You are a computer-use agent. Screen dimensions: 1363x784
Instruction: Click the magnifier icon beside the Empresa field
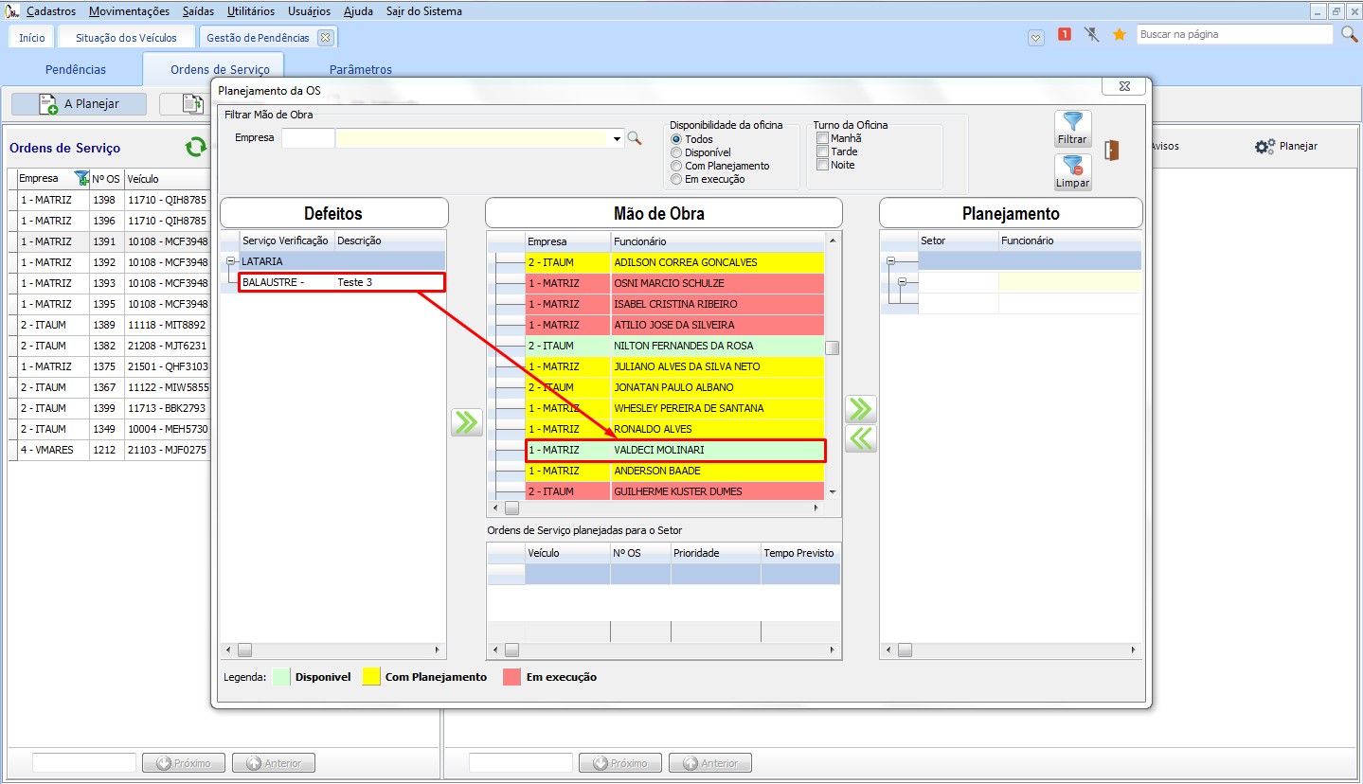click(x=635, y=138)
